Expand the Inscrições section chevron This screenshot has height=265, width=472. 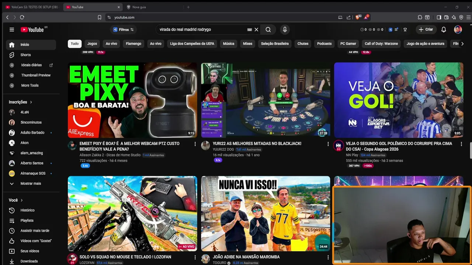click(x=31, y=102)
